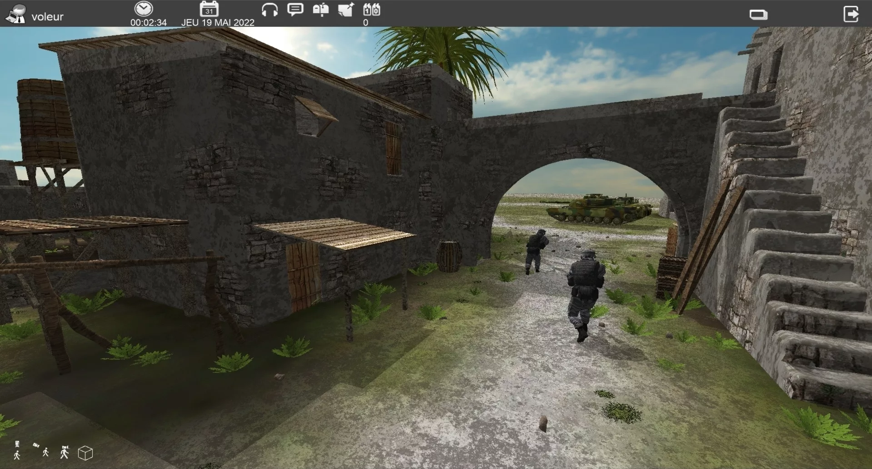This screenshot has height=469, width=872.
Task: Select the first-person camera view icon
Action: tap(65, 452)
